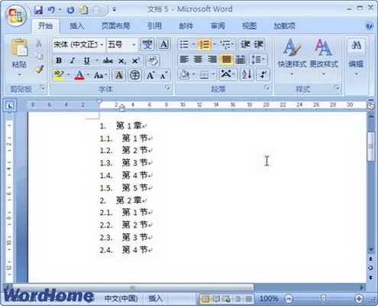Toggle underline formatting
This screenshot has width=378, height=306.
tap(86, 60)
